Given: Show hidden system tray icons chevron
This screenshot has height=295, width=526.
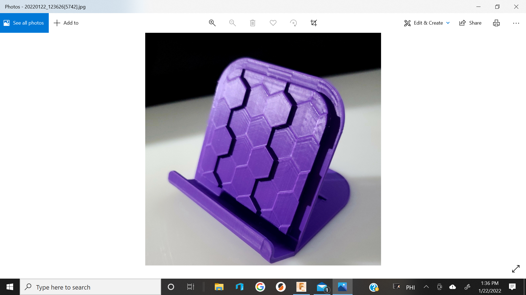Looking at the screenshot, I should [426, 287].
